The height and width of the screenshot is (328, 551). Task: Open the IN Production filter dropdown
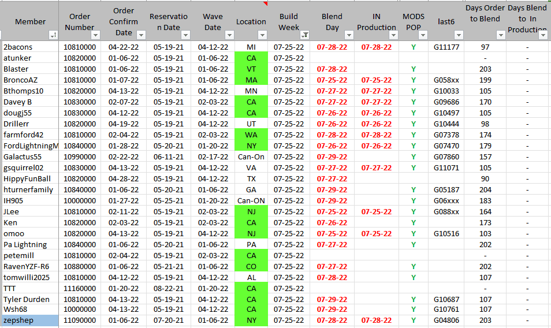click(x=393, y=35)
